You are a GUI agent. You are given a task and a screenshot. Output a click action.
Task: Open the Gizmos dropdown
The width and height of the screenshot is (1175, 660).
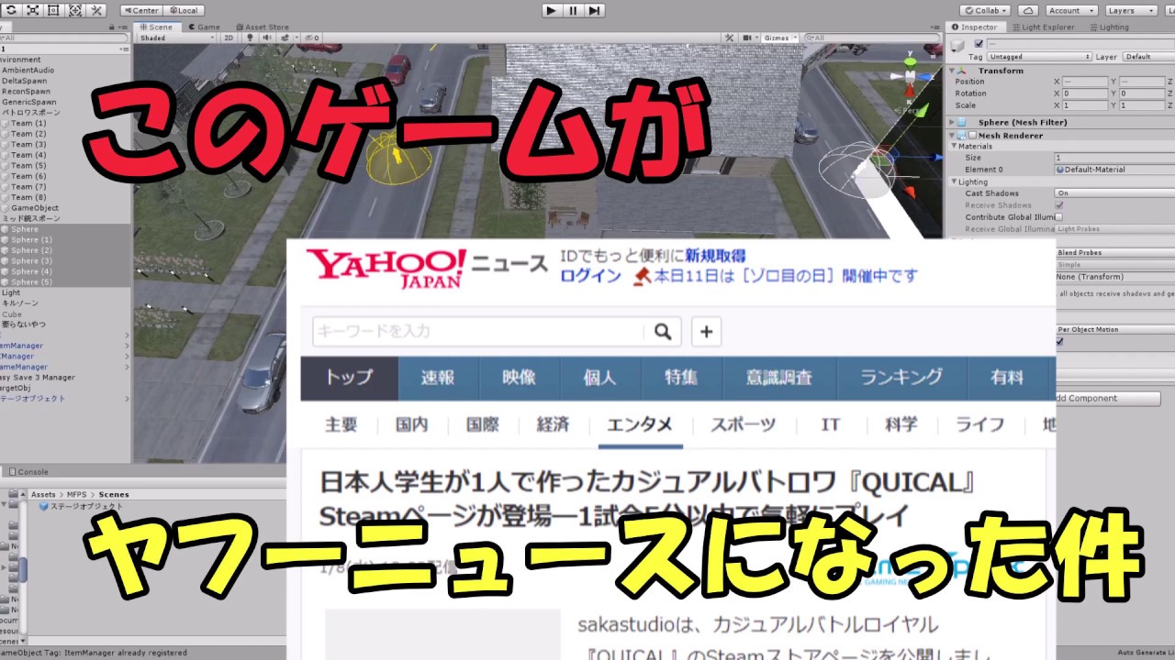coord(780,38)
